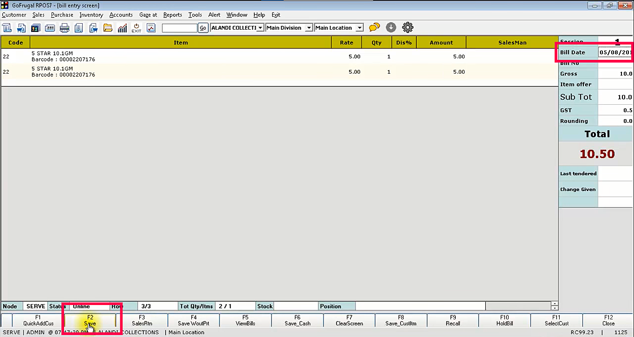Click the F10 HoldBill button

point(505,320)
